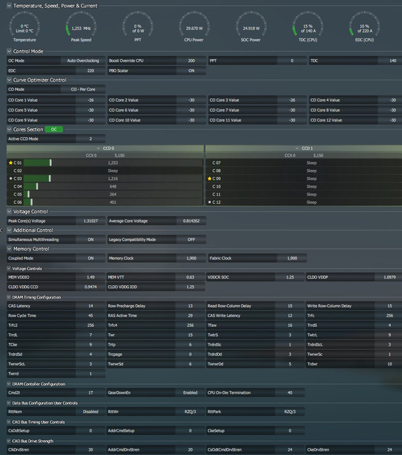Image resolution: width=402 pixels, height=455 pixels.
Task: Collapse the Additional Control section
Action: tap(9, 230)
